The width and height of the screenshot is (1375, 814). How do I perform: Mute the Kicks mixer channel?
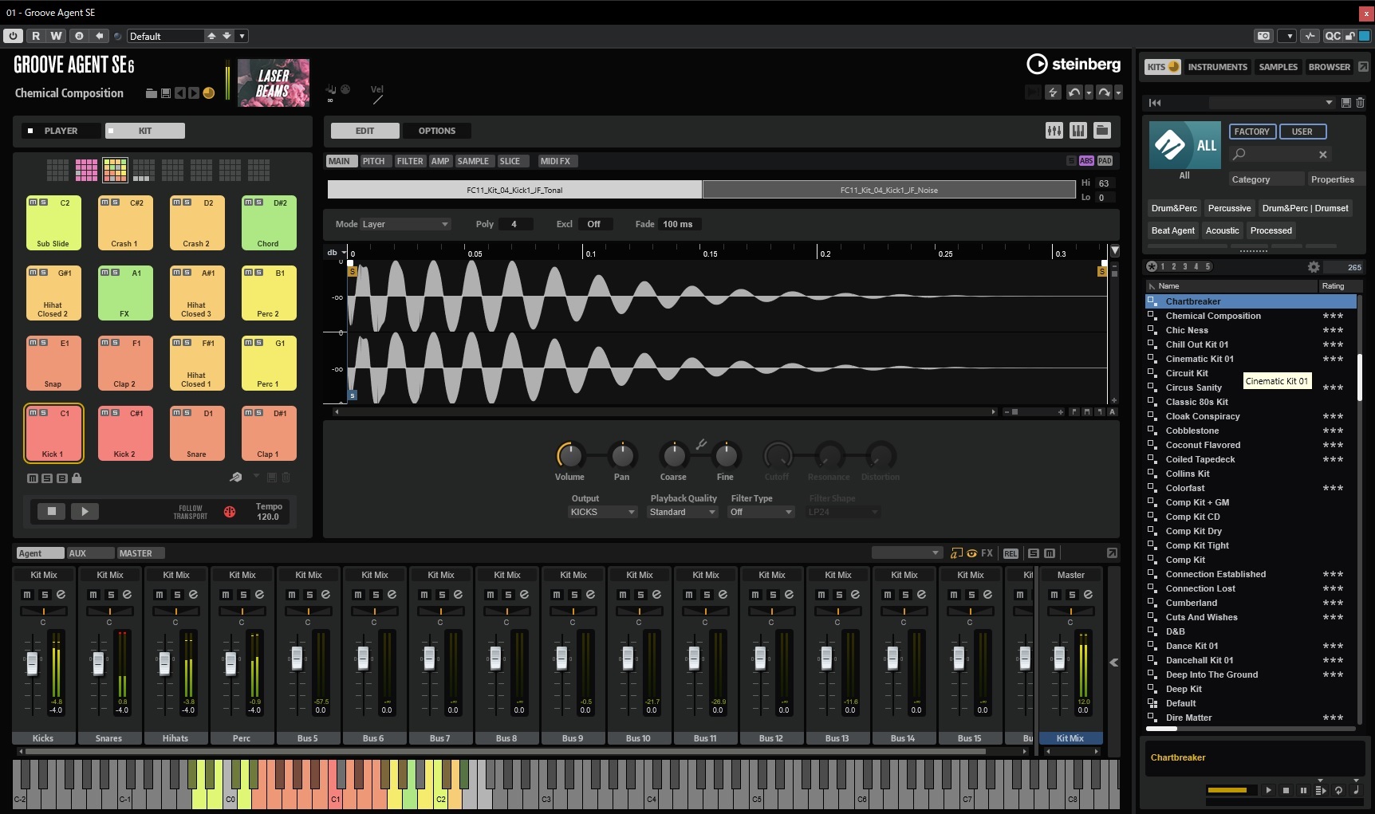[27, 595]
